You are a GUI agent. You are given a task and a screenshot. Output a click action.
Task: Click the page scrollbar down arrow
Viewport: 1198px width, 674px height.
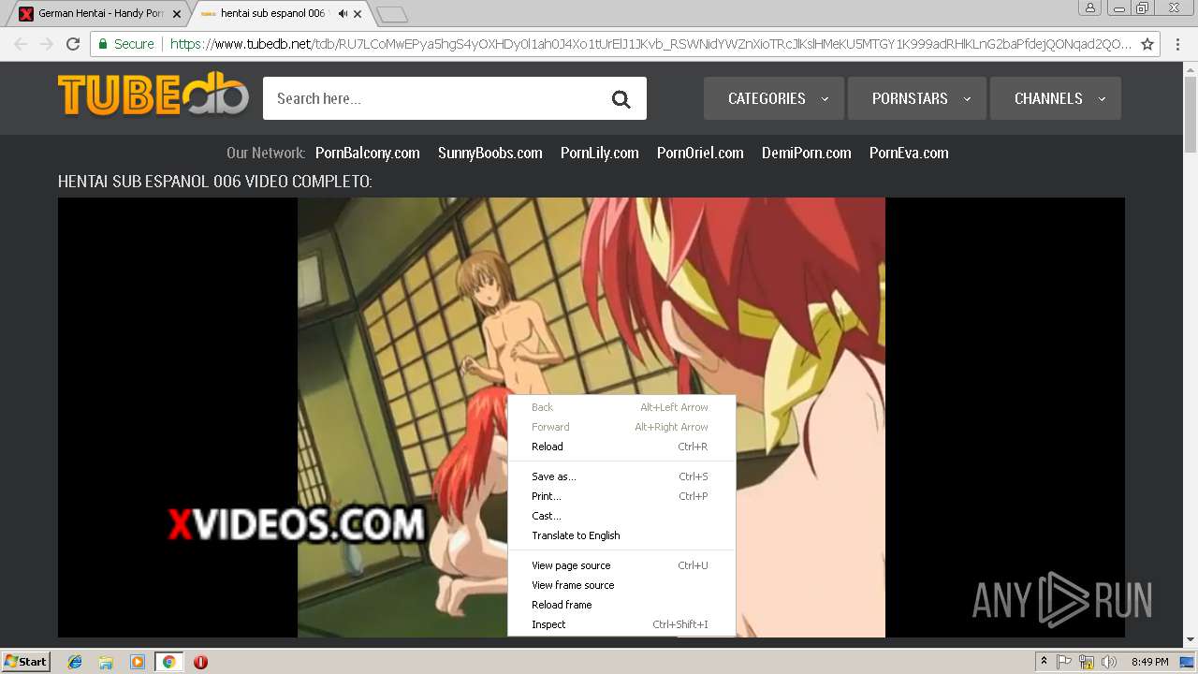[x=1191, y=639]
